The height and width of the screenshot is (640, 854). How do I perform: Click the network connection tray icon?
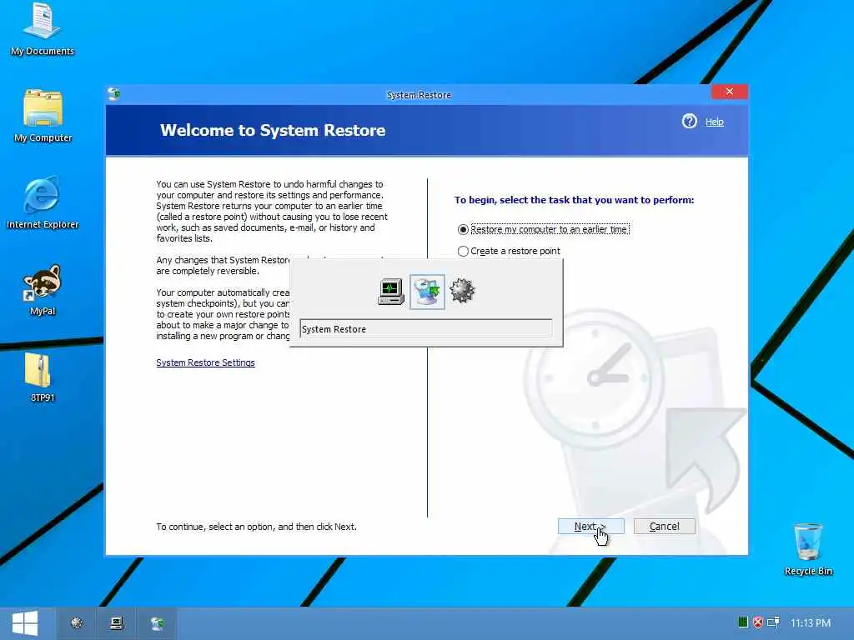point(773,622)
